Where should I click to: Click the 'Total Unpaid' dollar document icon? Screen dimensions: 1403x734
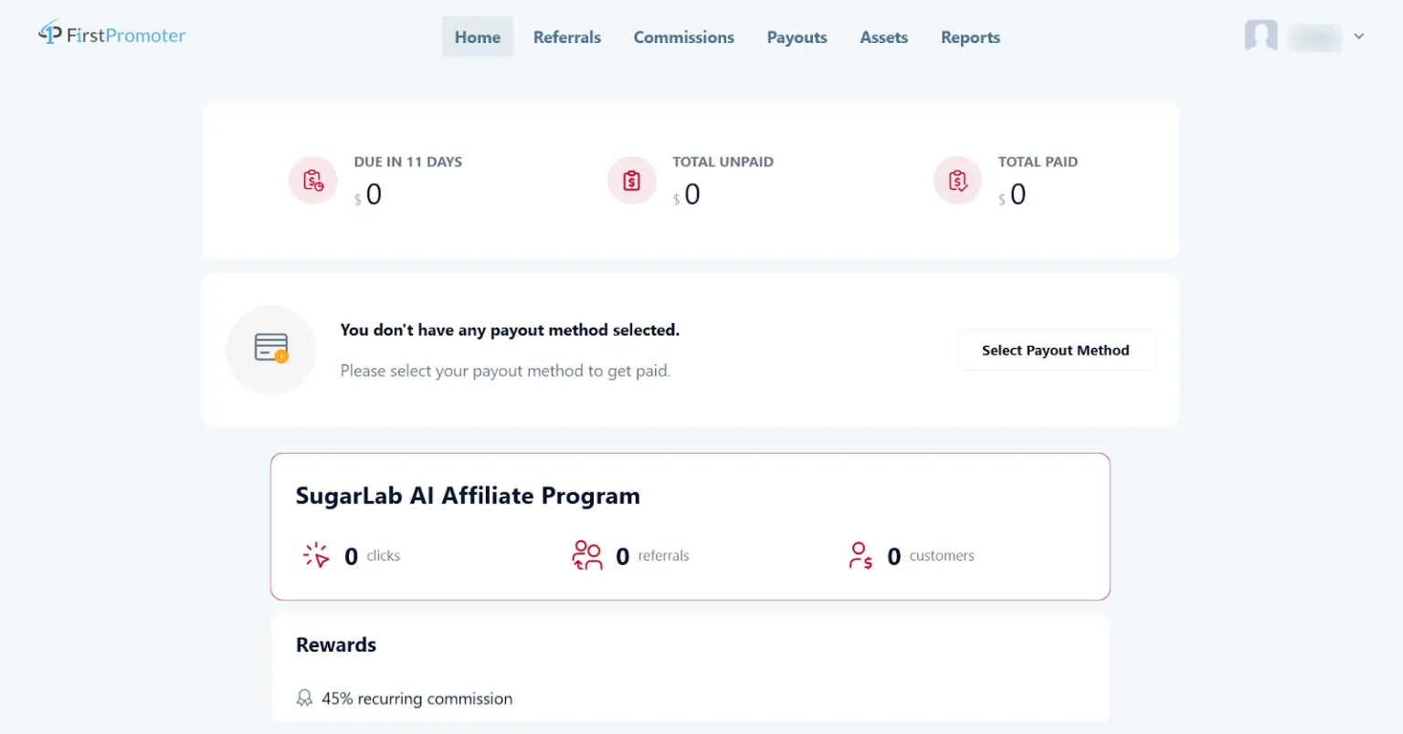tap(631, 180)
